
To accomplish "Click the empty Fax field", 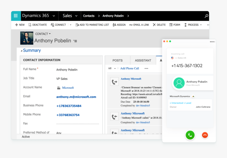I will pyautogui.click(x=78, y=124).
